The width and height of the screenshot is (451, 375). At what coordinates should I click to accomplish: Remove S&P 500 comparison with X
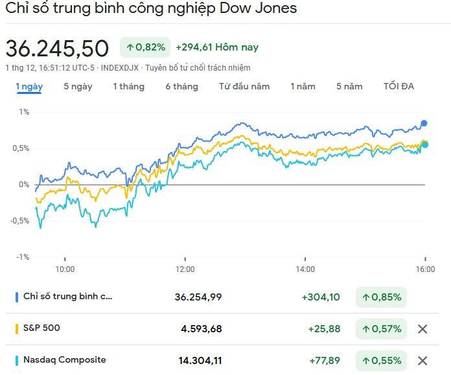[422, 329]
